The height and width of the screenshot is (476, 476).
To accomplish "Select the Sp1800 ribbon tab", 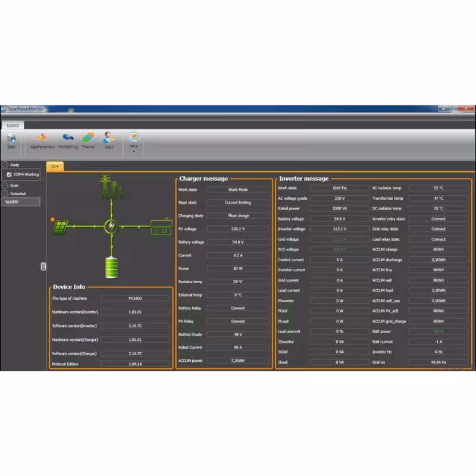I will pos(12,126).
